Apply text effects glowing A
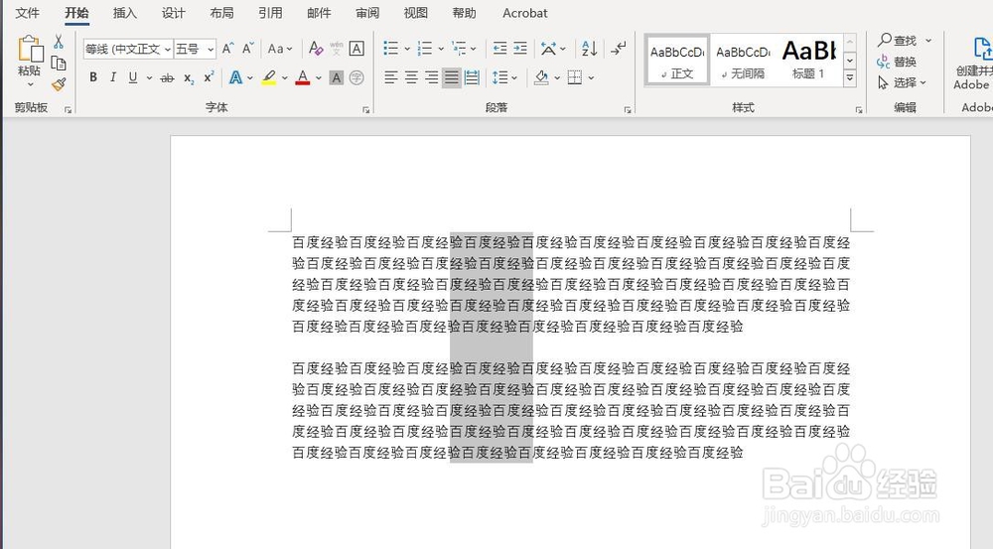 pos(235,77)
